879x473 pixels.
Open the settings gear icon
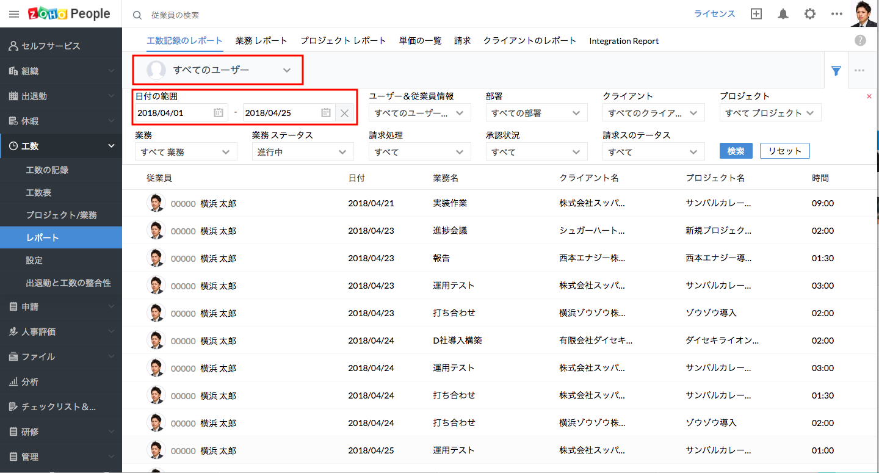(x=810, y=14)
